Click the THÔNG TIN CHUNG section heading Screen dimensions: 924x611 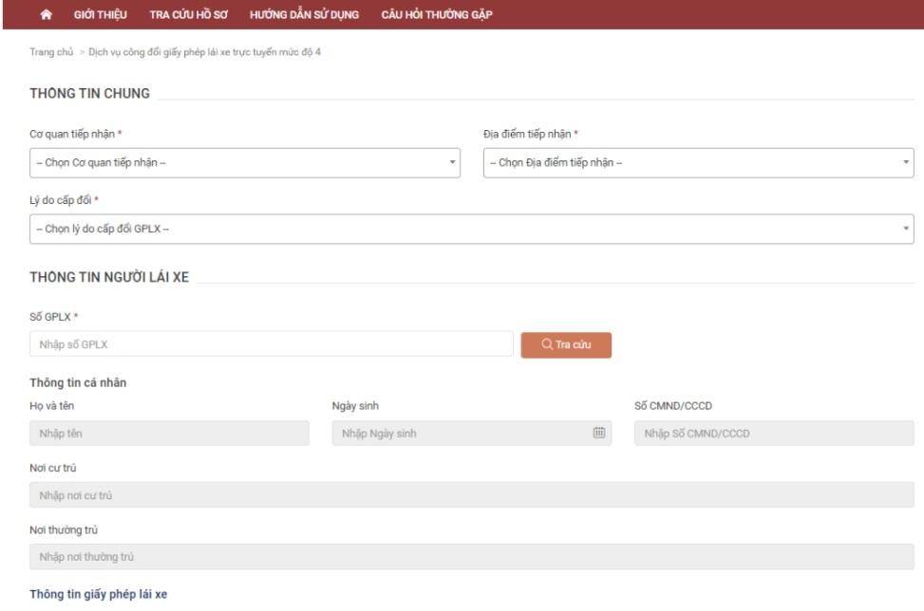(89, 94)
